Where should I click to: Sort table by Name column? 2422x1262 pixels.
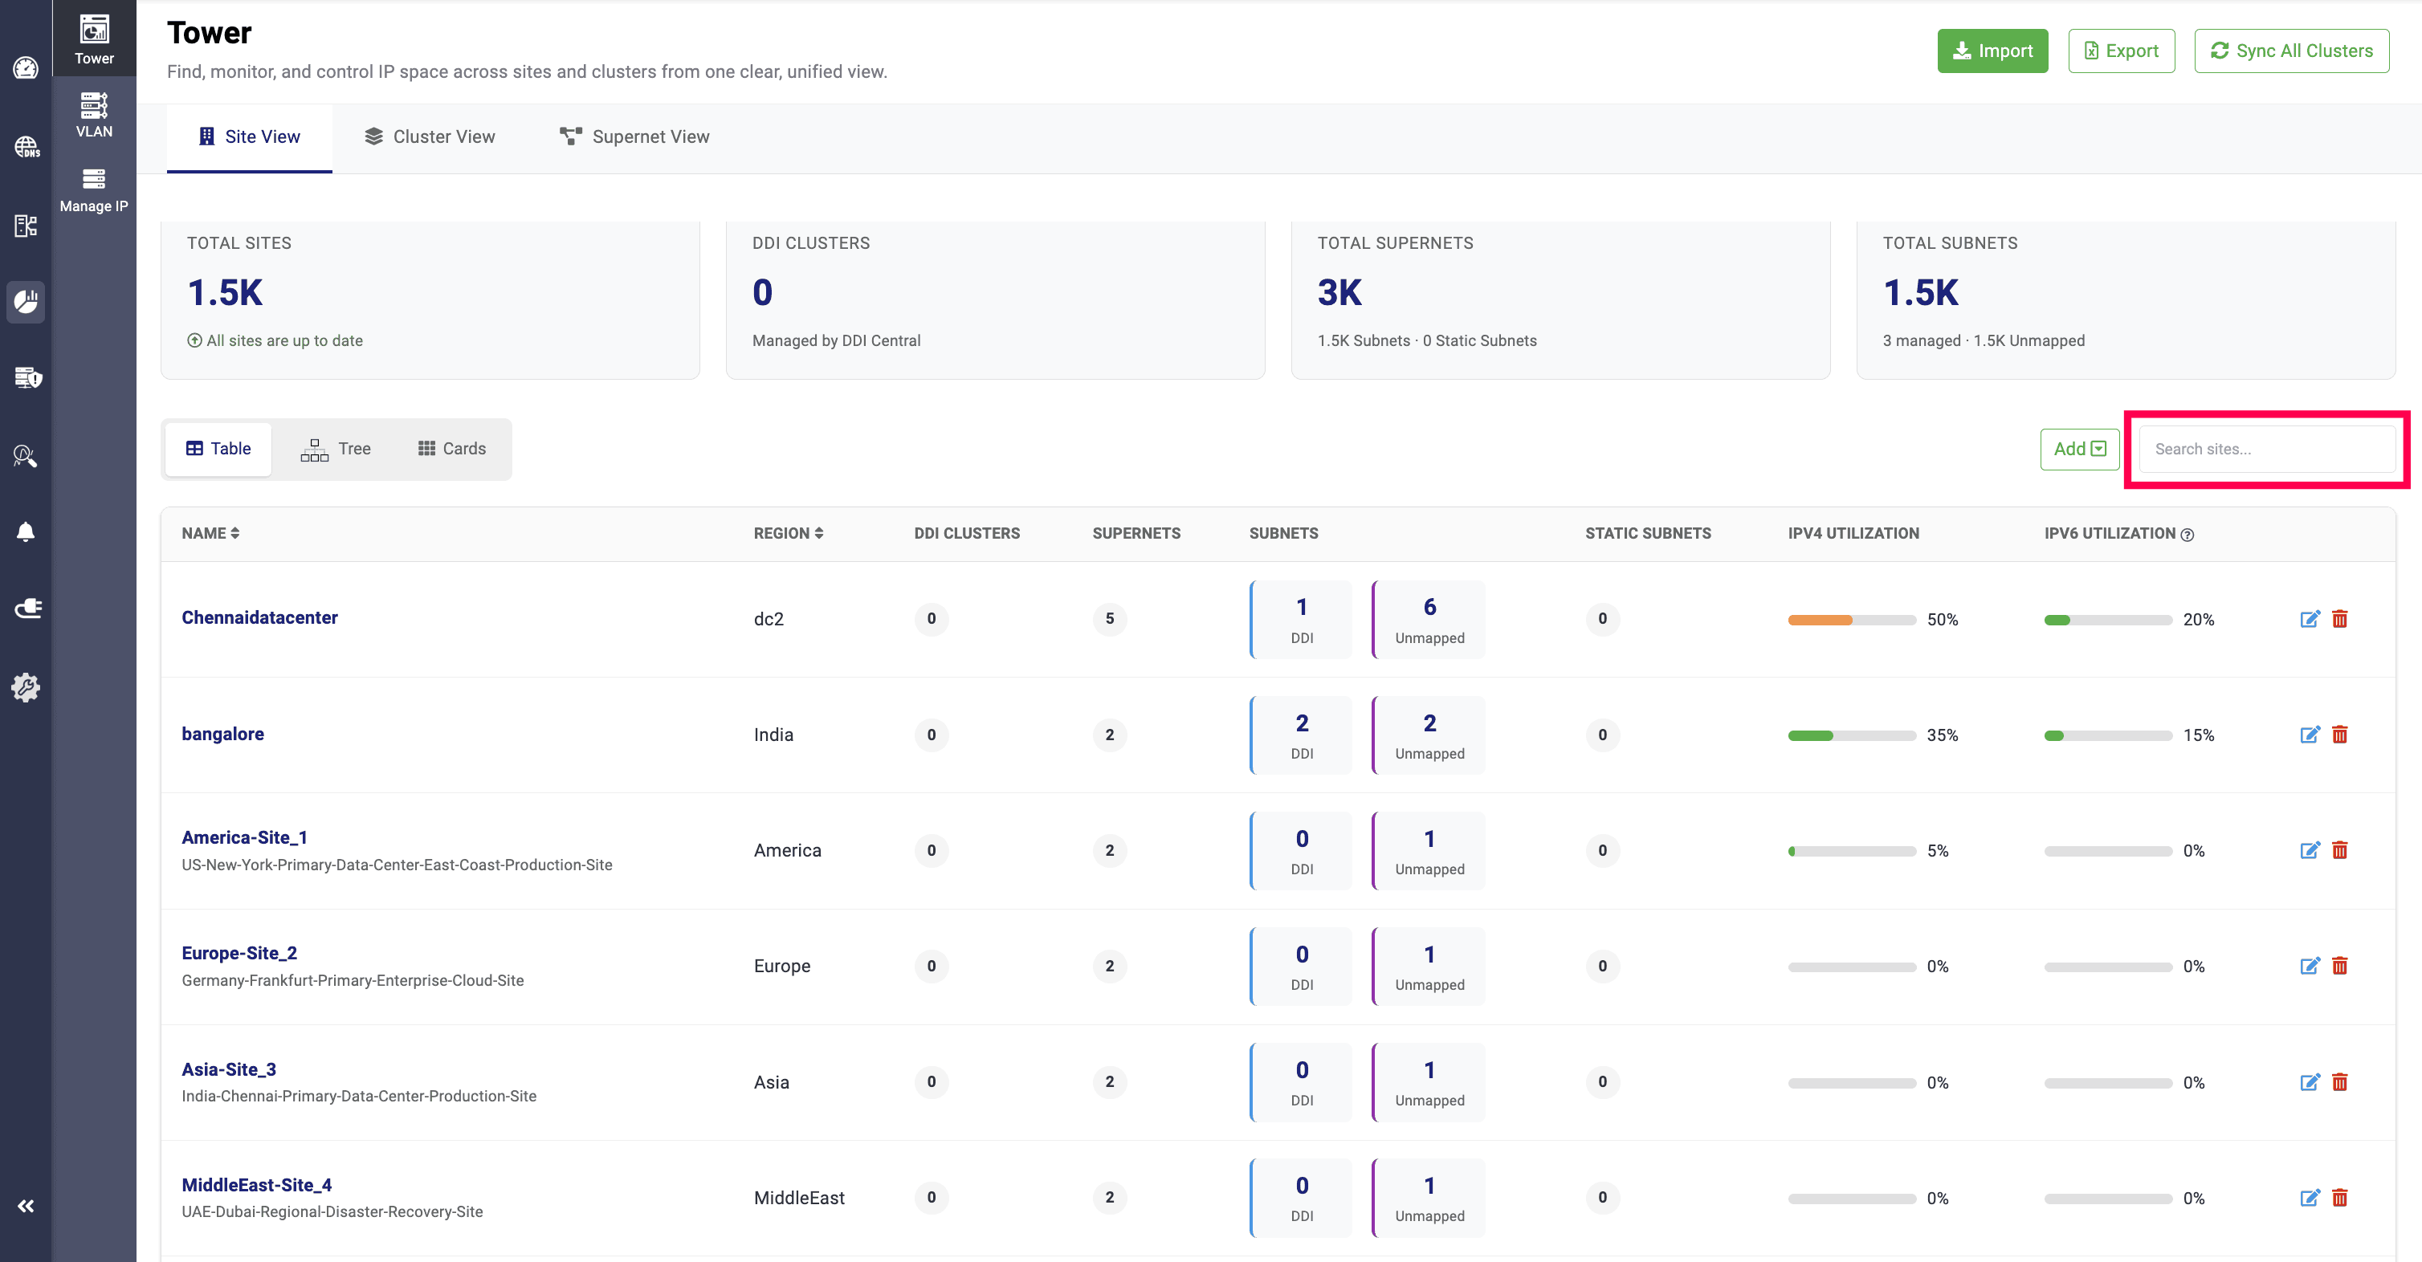210,533
